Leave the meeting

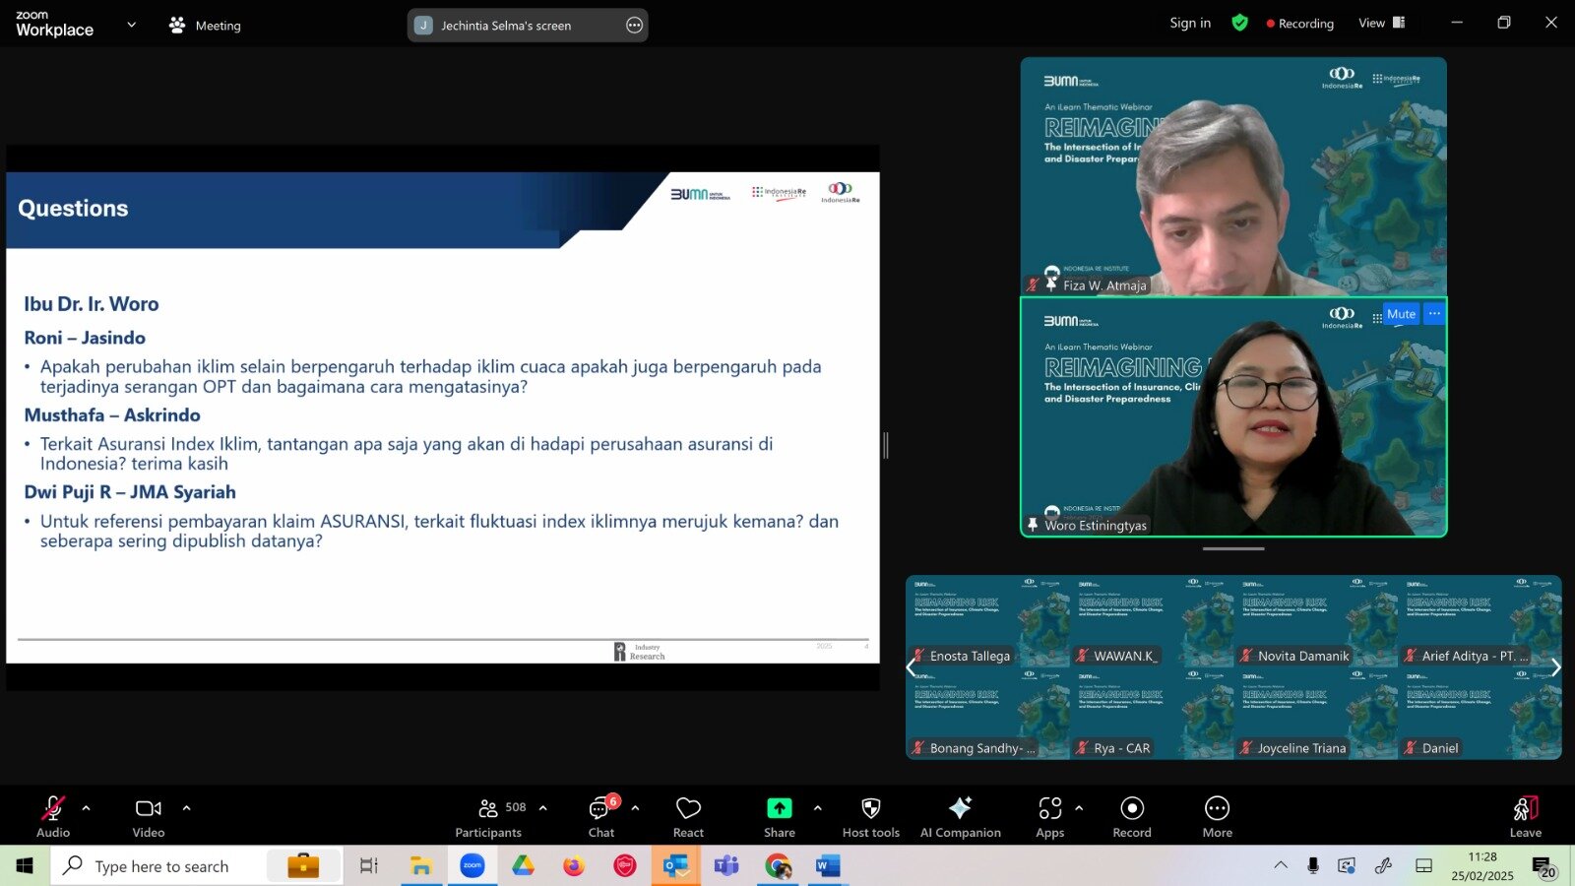click(1526, 816)
